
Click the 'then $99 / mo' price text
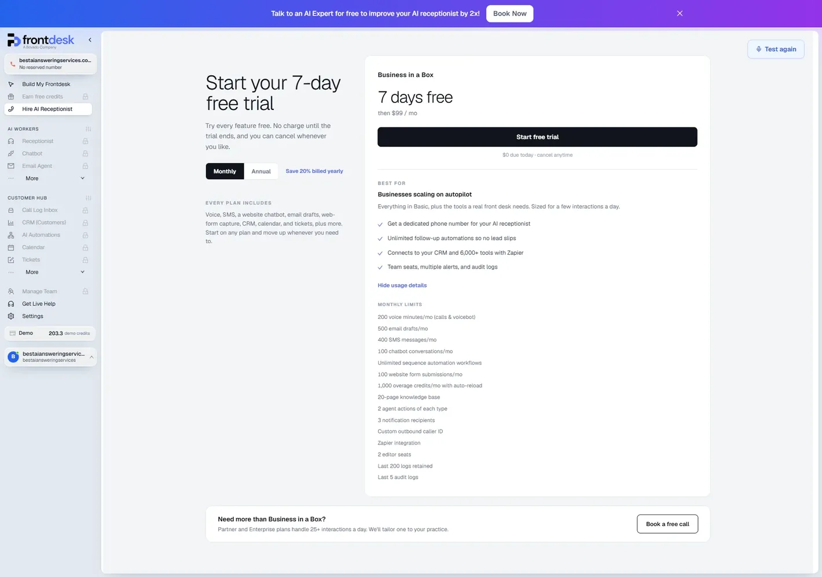coord(398,113)
